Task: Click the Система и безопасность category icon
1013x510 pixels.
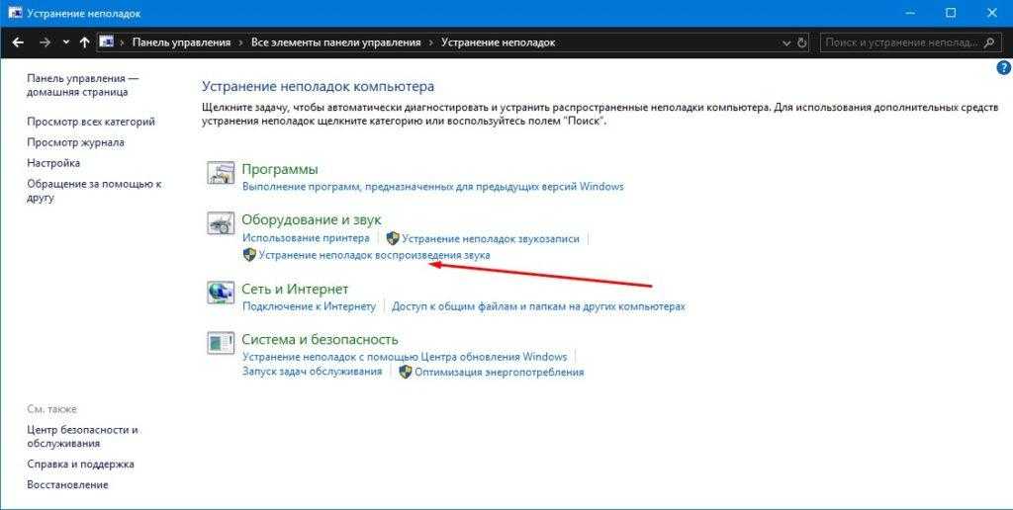Action: 221,343
